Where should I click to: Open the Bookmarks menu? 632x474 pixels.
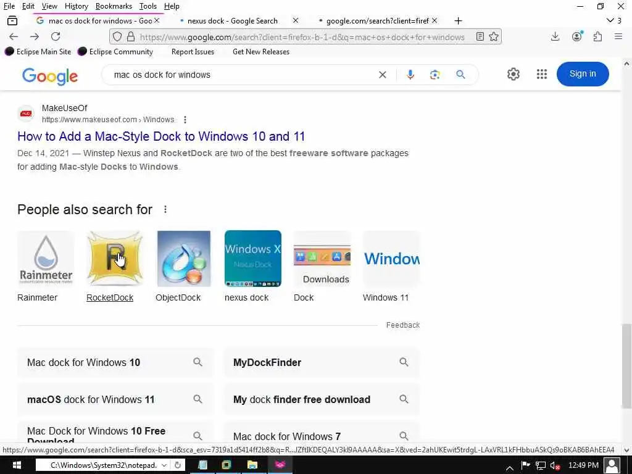pyautogui.click(x=114, y=6)
